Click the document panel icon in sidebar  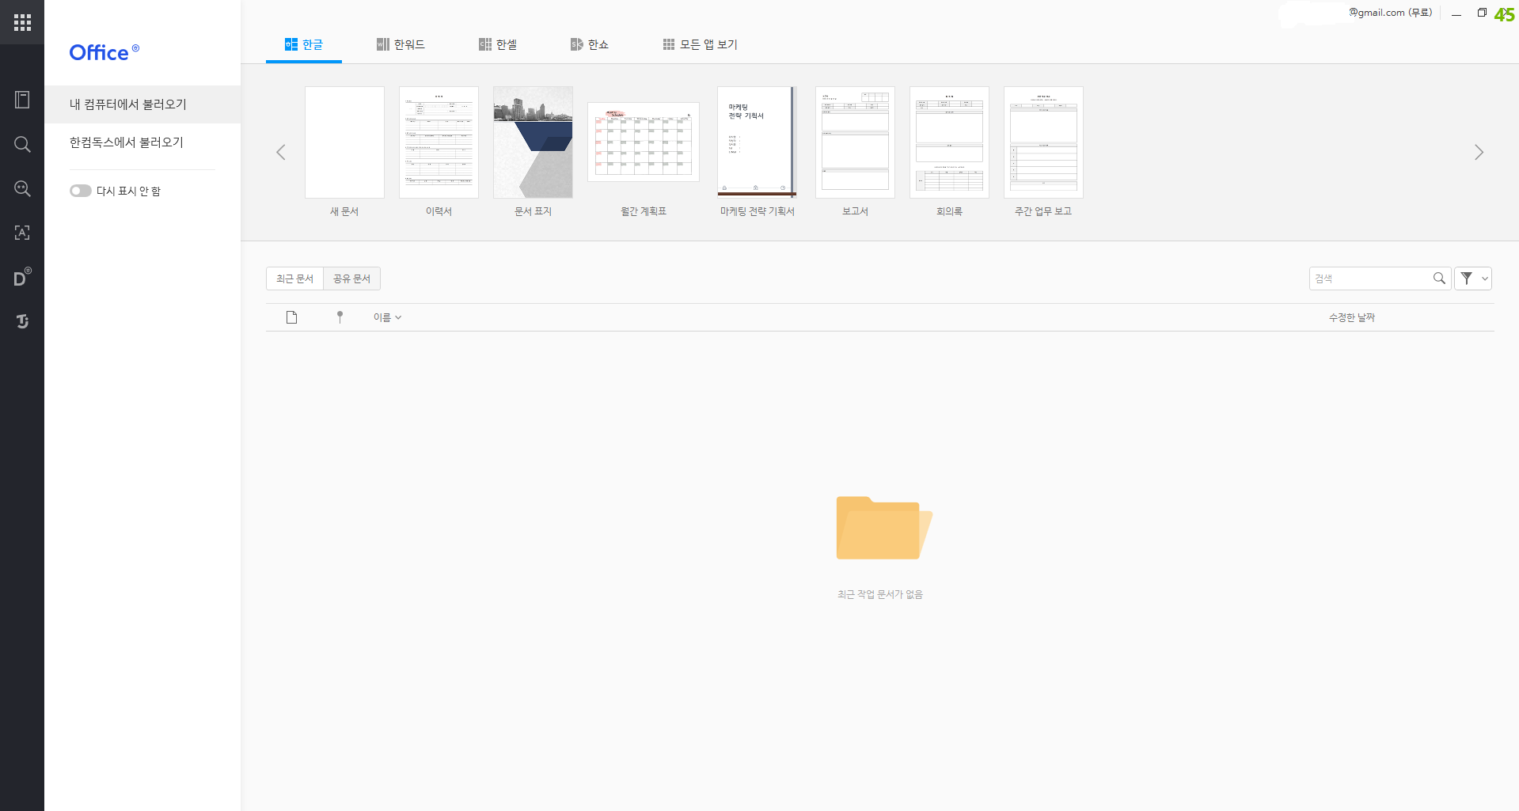pos(22,100)
